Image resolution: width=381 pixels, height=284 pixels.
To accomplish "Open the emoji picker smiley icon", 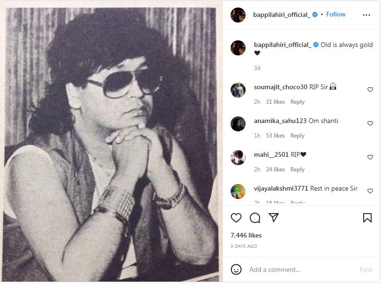I will coord(236,269).
